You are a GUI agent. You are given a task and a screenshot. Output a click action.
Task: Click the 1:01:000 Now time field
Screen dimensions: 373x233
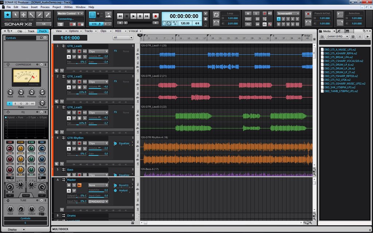[x=70, y=38]
